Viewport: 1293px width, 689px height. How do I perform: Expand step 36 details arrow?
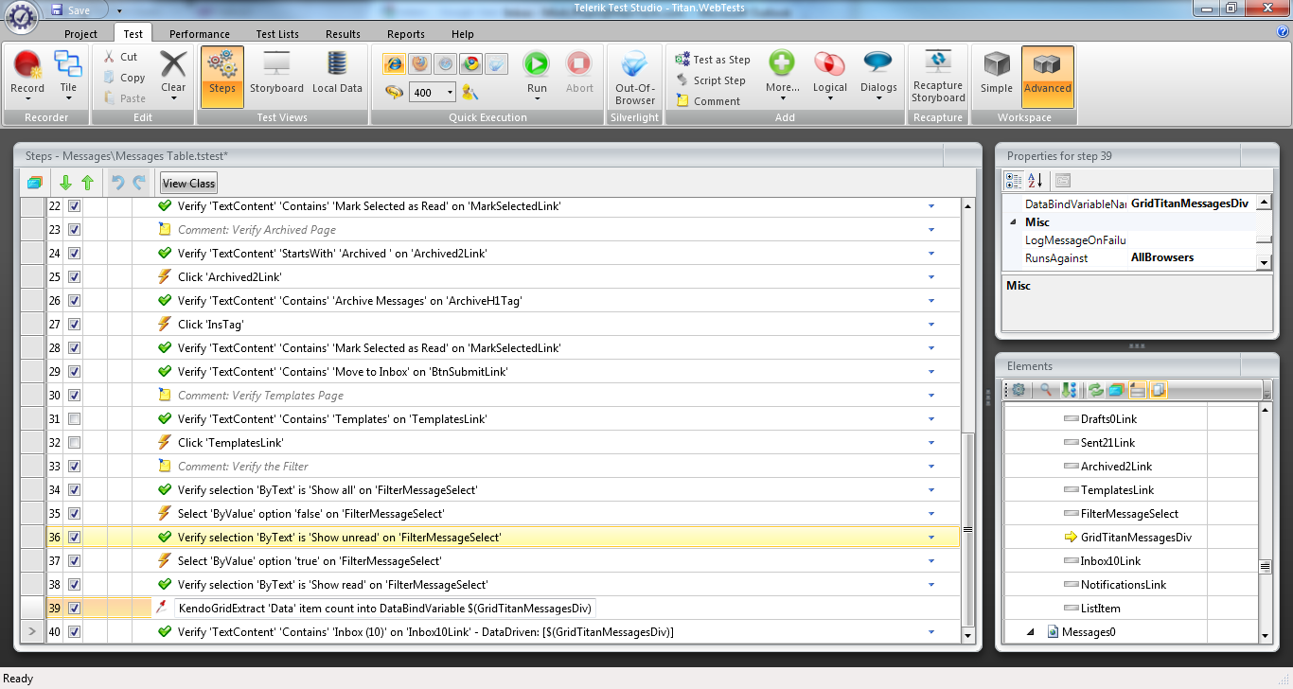pos(930,538)
